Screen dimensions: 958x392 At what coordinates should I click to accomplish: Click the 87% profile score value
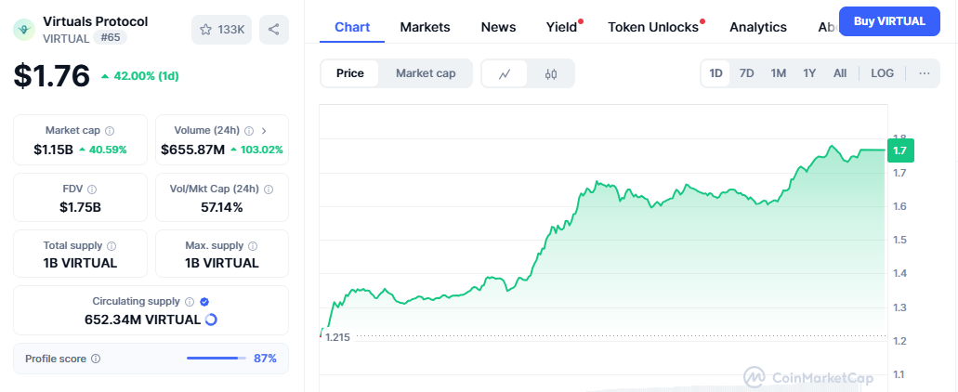click(x=265, y=359)
